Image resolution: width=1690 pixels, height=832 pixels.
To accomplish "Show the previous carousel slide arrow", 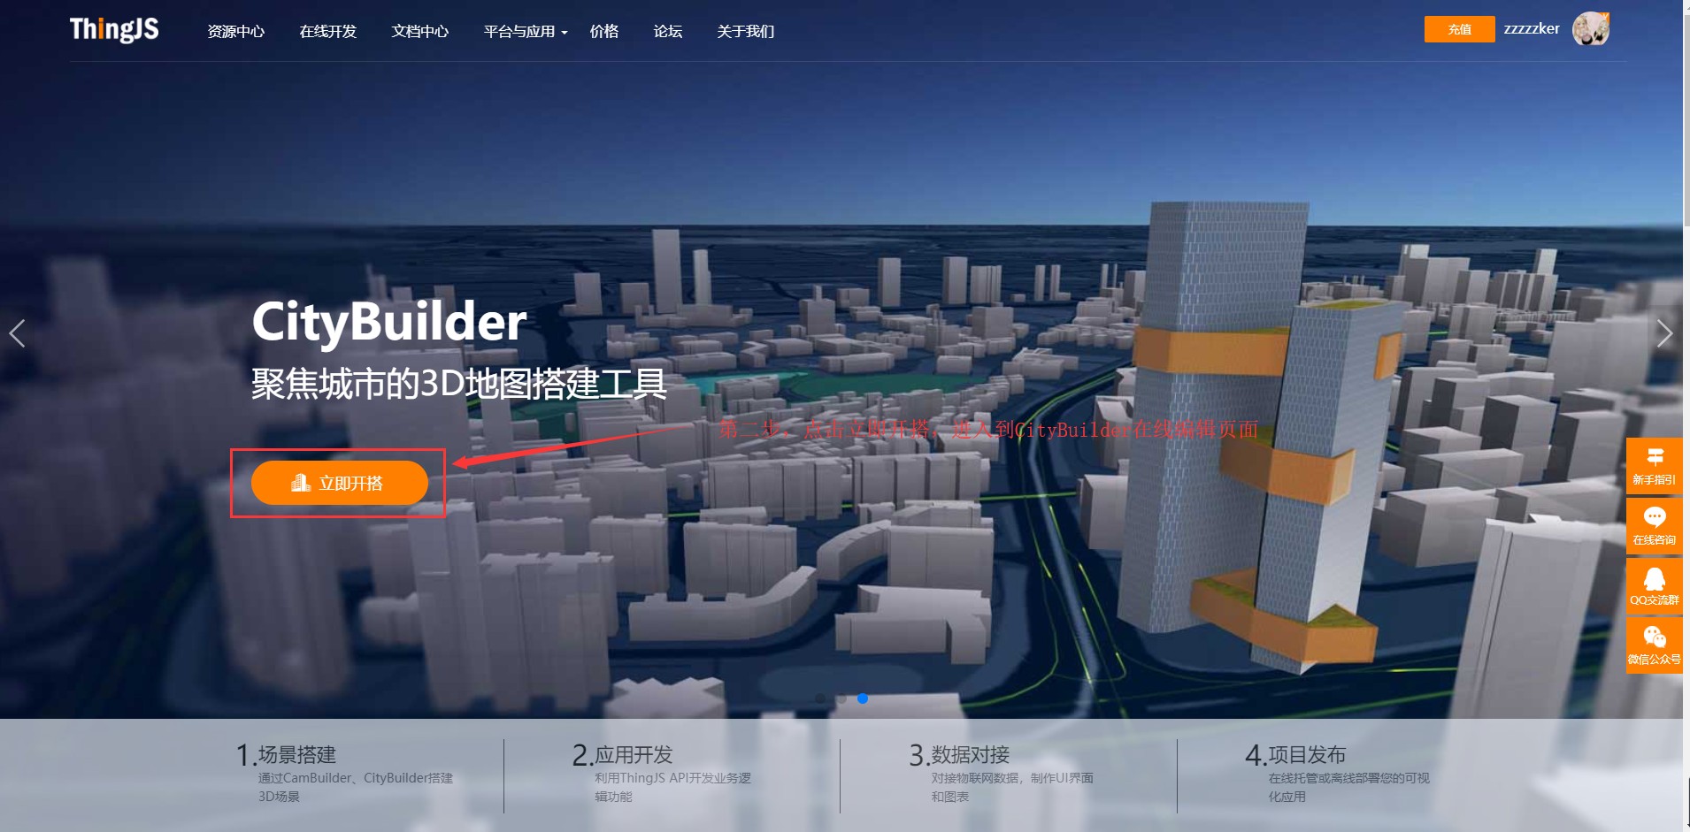I will pyautogui.click(x=17, y=333).
